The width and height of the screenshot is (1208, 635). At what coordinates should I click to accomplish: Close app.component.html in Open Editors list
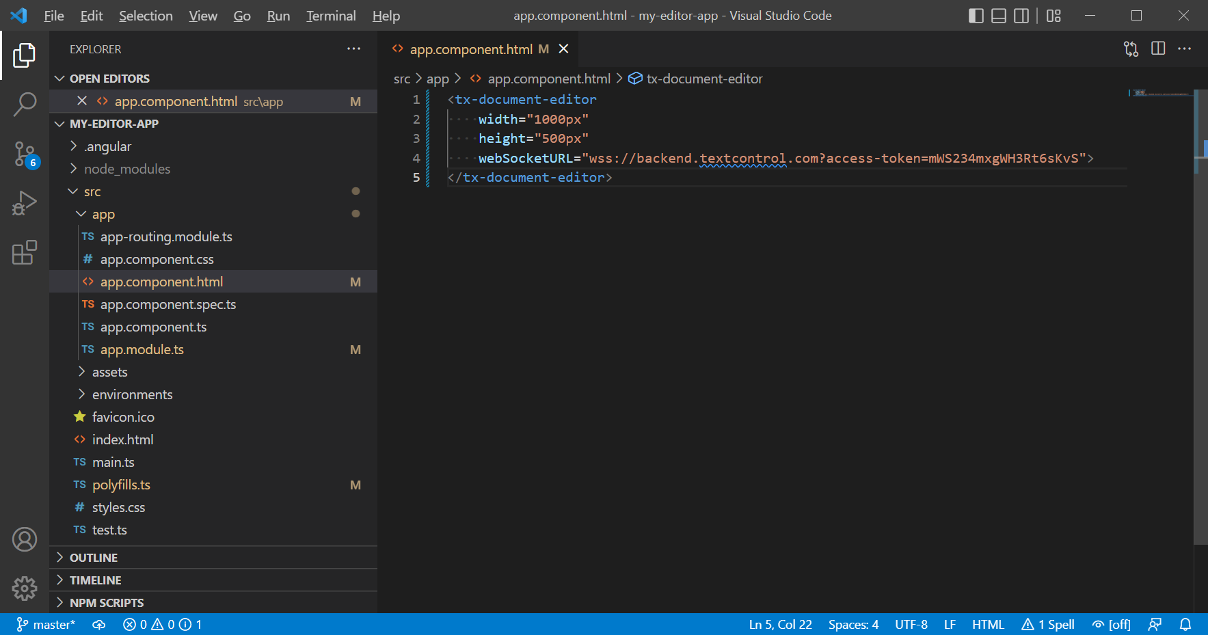coord(82,101)
